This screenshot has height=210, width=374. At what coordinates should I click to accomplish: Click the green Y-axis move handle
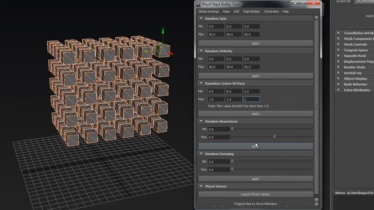coord(163,31)
